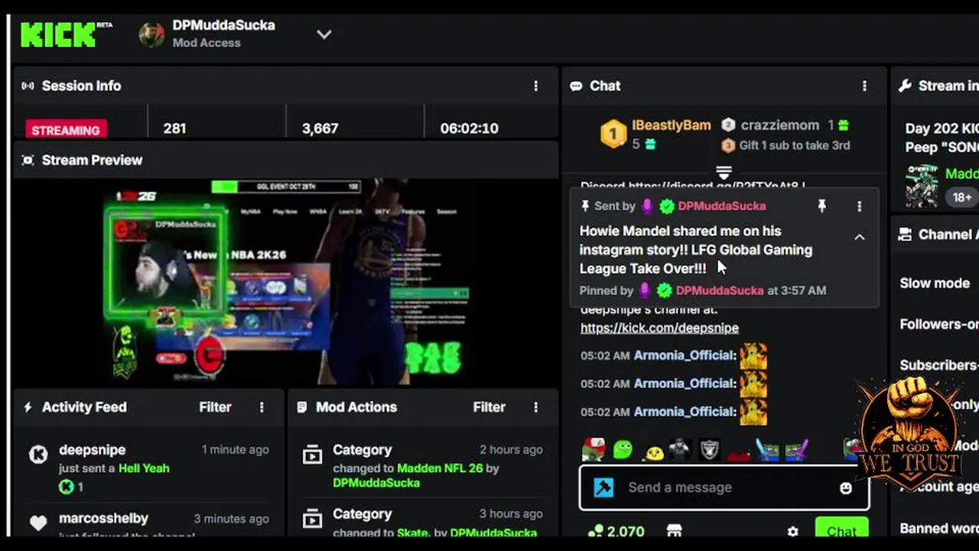The image size is (979, 551).
Task: Click the Activity Feed lightning icon
Action: (28, 407)
